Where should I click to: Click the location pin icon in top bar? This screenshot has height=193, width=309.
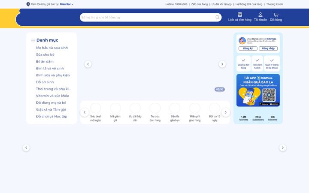[x=28, y=4]
